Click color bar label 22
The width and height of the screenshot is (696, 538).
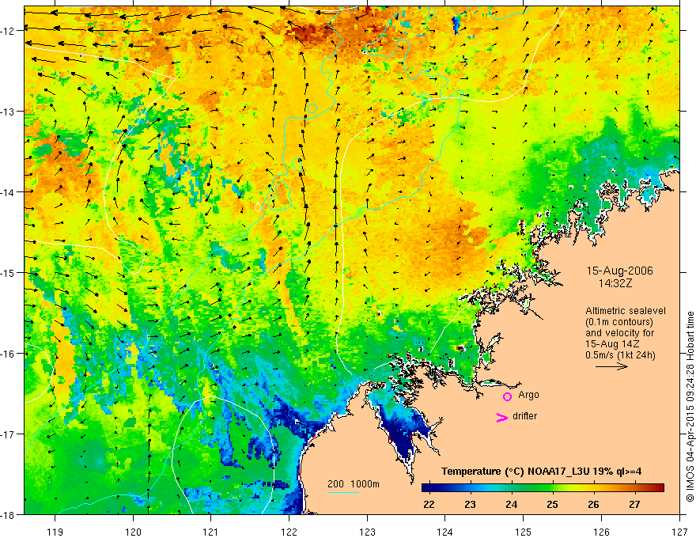point(429,504)
